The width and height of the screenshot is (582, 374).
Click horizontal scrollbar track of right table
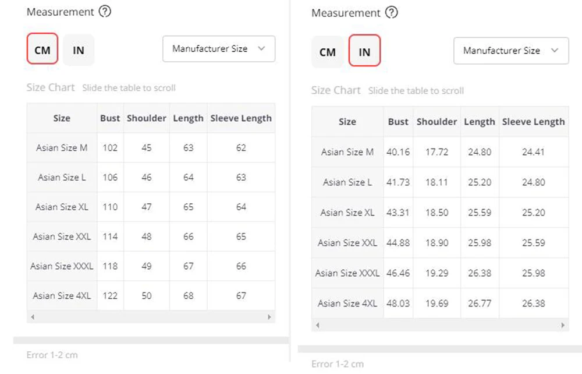point(440,325)
